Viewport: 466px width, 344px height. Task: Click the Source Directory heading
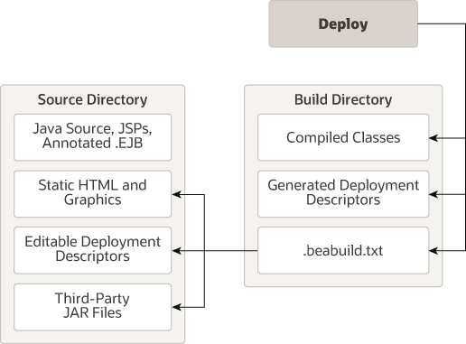point(92,99)
